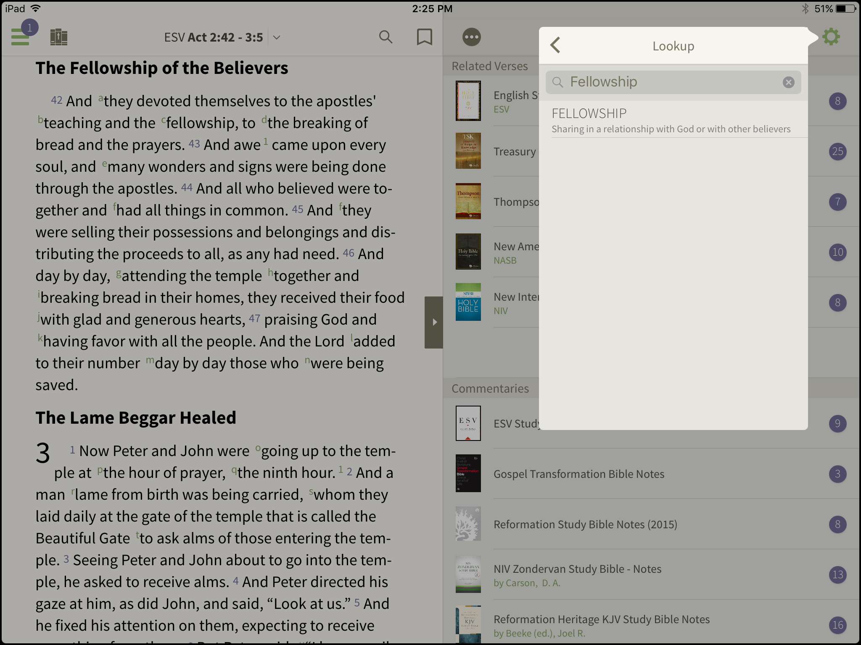This screenshot has height=645, width=861.
Task: Clear the Fellowship search text
Action: pos(789,82)
